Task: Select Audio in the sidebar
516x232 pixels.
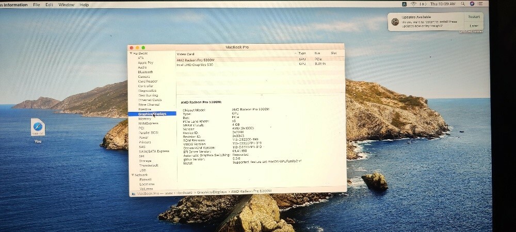Action: coord(142,68)
